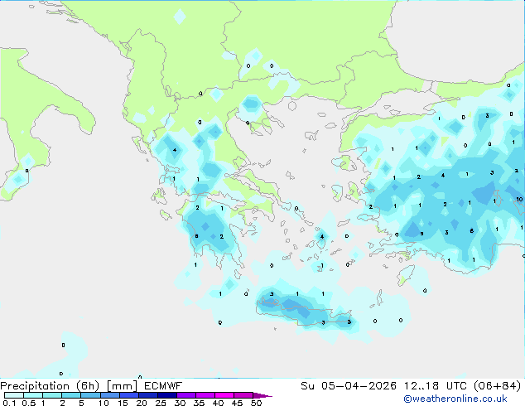Click the 20–25 mm legend swatch

coord(147,395)
